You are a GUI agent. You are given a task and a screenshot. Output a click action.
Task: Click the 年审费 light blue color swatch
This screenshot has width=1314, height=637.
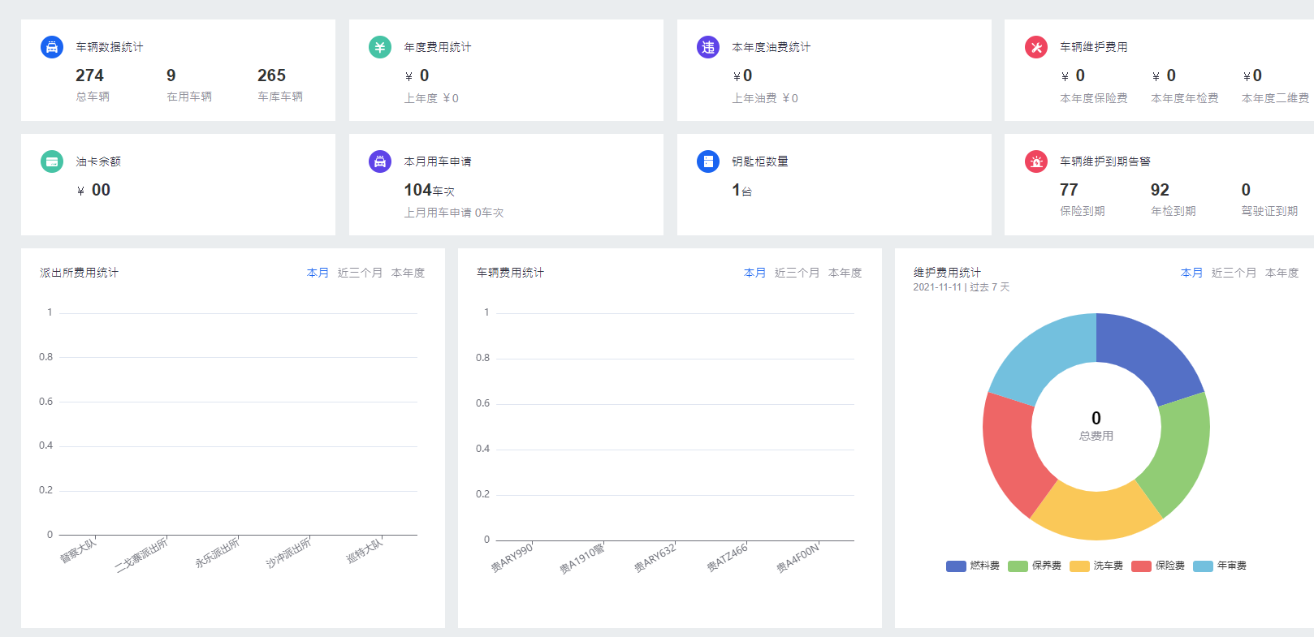(1203, 566)
